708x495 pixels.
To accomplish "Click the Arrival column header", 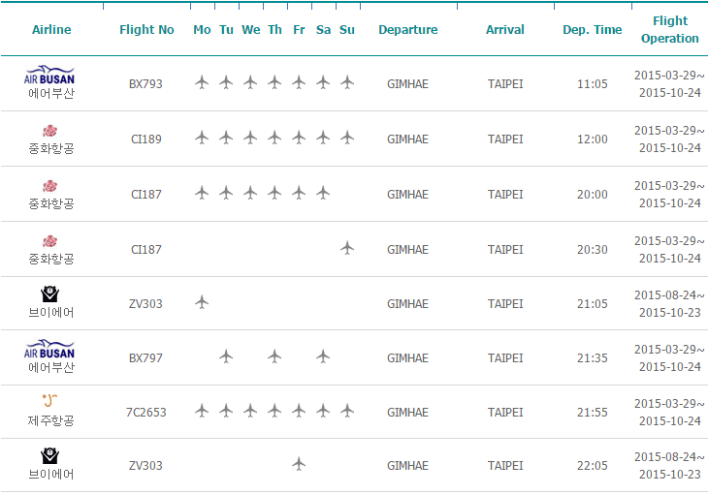I will pos(505,30).
